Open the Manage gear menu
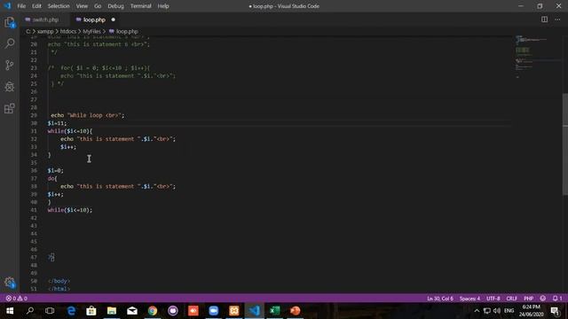 pos(10,283)
